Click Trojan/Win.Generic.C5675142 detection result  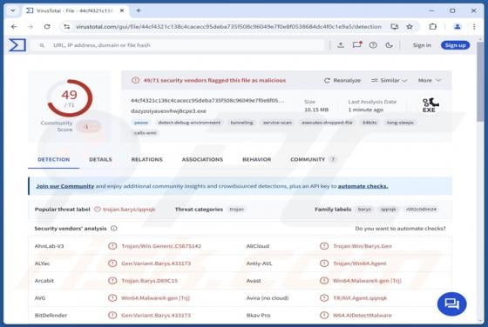click(161, 246)
